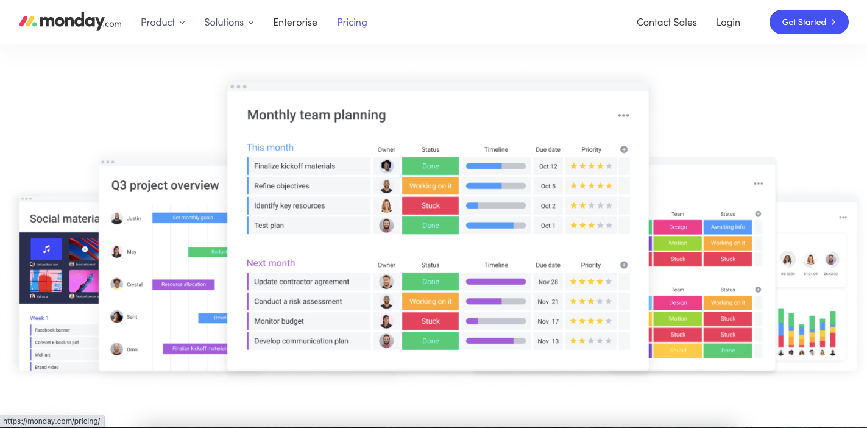Click May's avatar in Q3 project overview

[x=117, y=251]
